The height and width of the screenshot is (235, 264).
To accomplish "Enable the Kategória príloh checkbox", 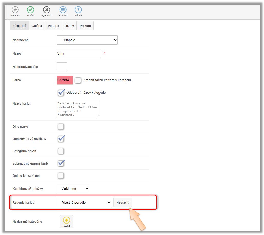I will (61, 151).
